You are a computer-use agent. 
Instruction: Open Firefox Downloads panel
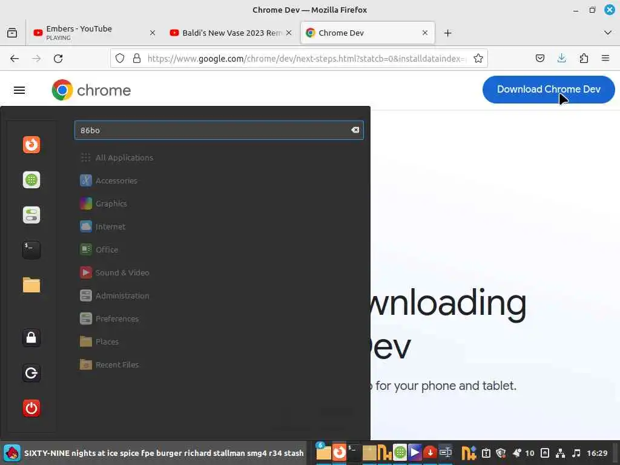point(561,59)
